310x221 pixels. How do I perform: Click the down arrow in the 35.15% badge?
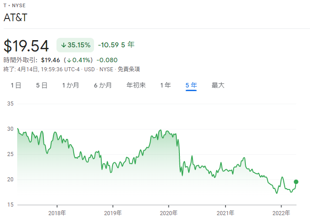63,45
